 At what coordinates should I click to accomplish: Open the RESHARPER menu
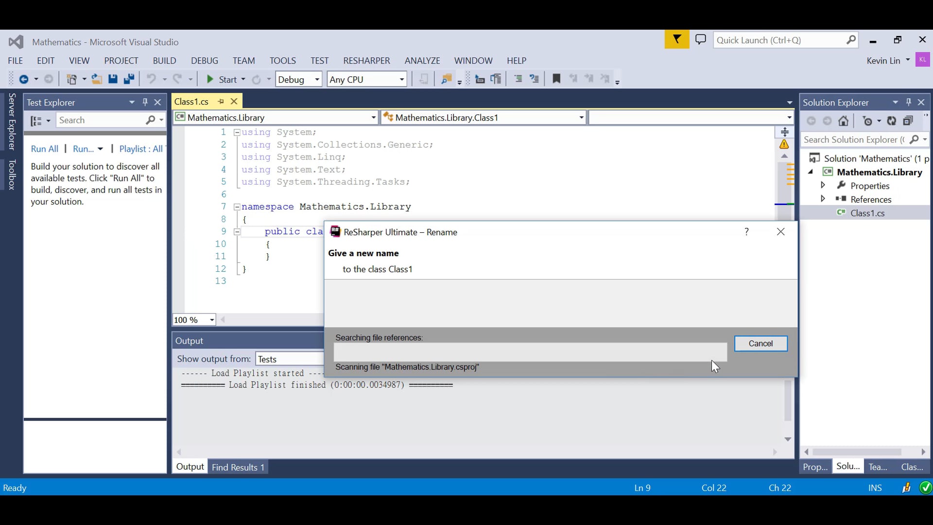[x=366, y=61]
